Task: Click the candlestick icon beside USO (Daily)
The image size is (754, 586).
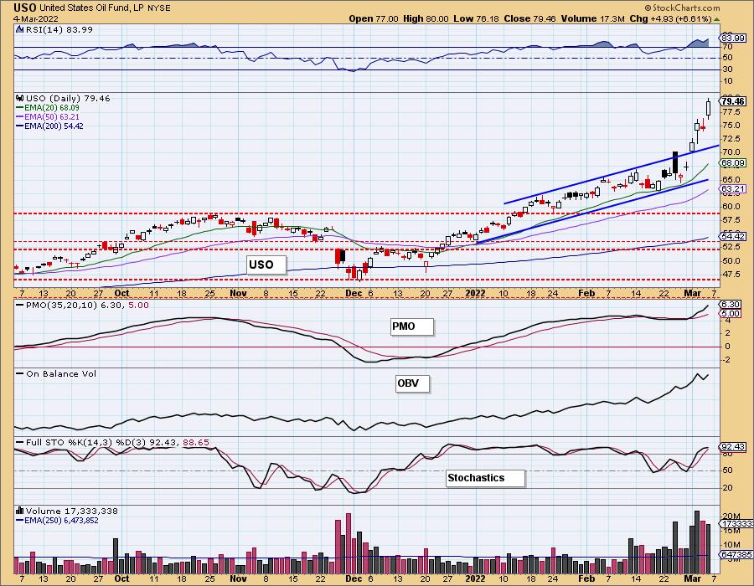Action: tap(20, 98)
